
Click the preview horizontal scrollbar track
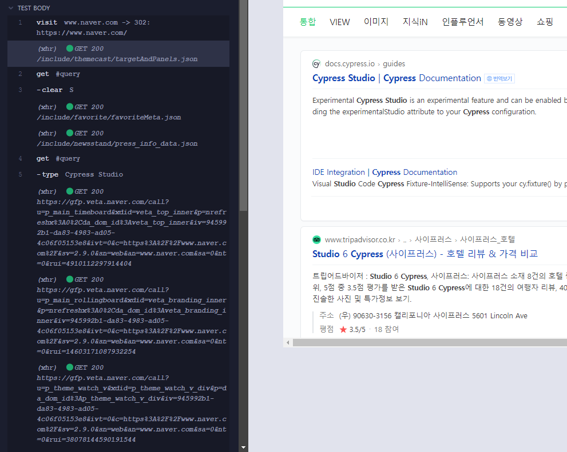pos(430,343)
